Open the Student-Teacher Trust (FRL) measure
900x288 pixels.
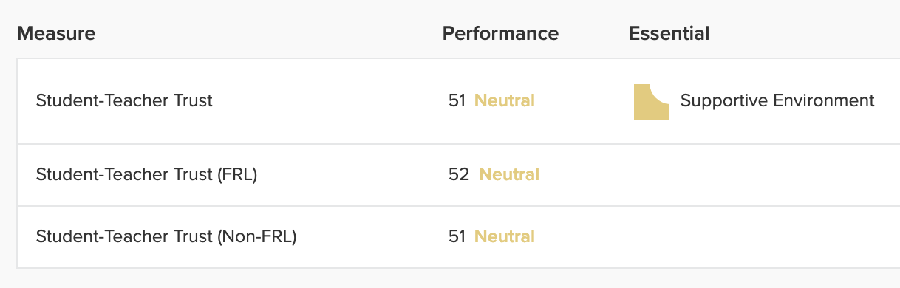tap(146, 175)
